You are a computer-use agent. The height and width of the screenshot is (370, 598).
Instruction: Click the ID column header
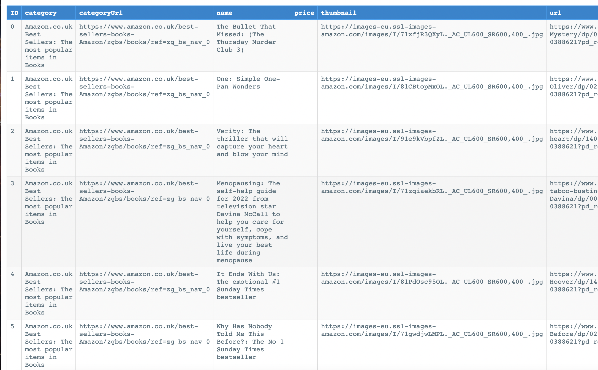[14, 13]
